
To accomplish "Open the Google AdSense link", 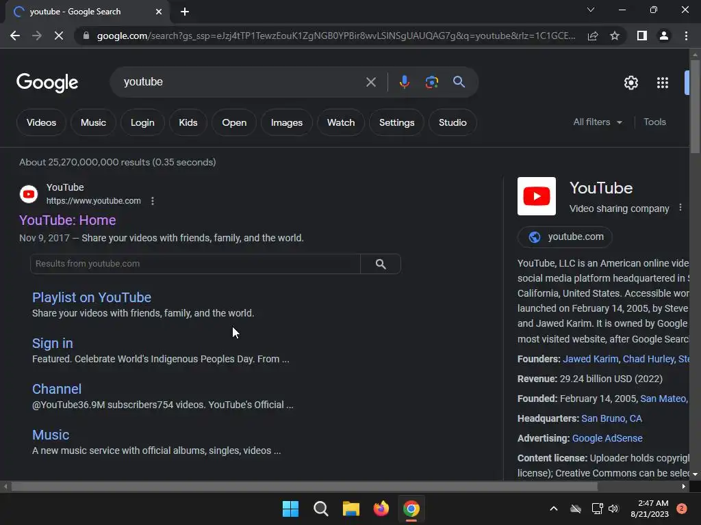I will [607, 438].
